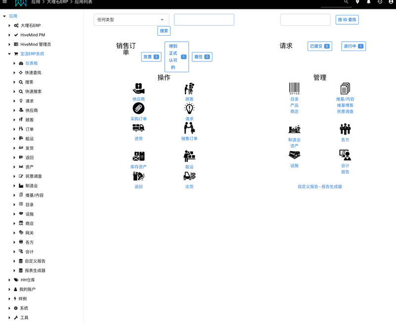Select 报表生成器 in the sidebar
Screen dimensions: 396x323
click(35, 270)
